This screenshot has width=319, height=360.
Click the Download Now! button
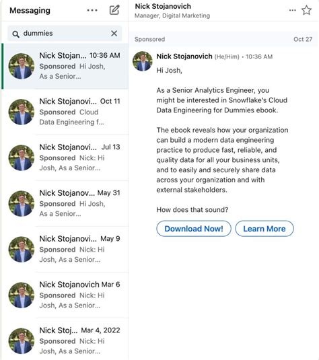[194, 229]
